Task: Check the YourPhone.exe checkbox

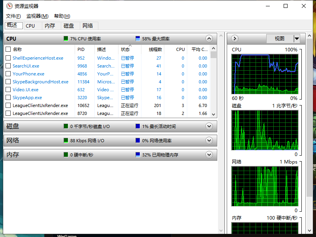Action: tap(8, 74)
